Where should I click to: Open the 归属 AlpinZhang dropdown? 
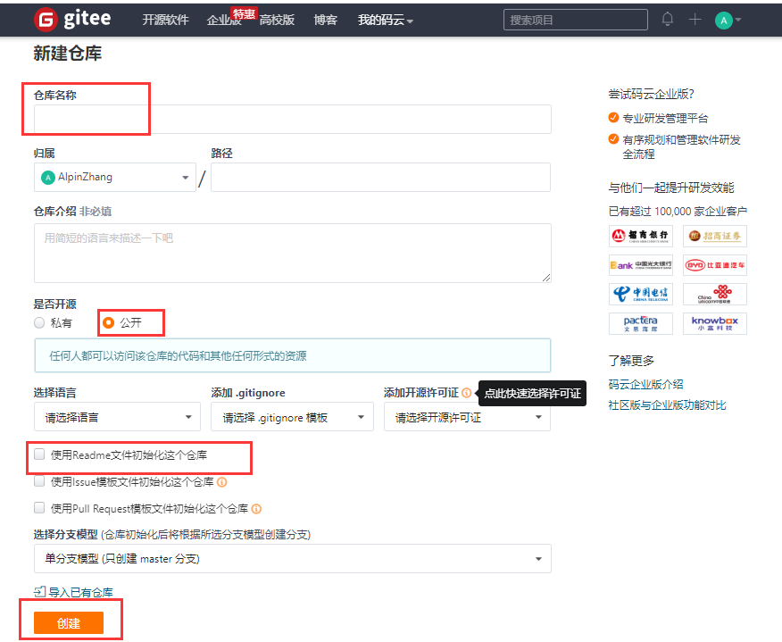(x=114, y=178)
